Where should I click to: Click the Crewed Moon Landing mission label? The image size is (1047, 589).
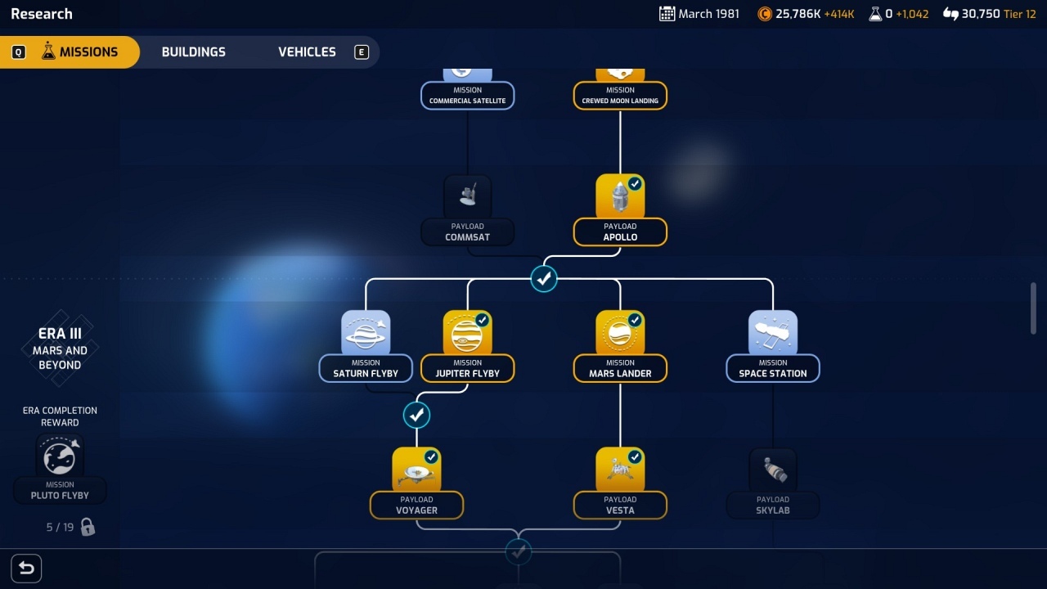tap(620, 96)
